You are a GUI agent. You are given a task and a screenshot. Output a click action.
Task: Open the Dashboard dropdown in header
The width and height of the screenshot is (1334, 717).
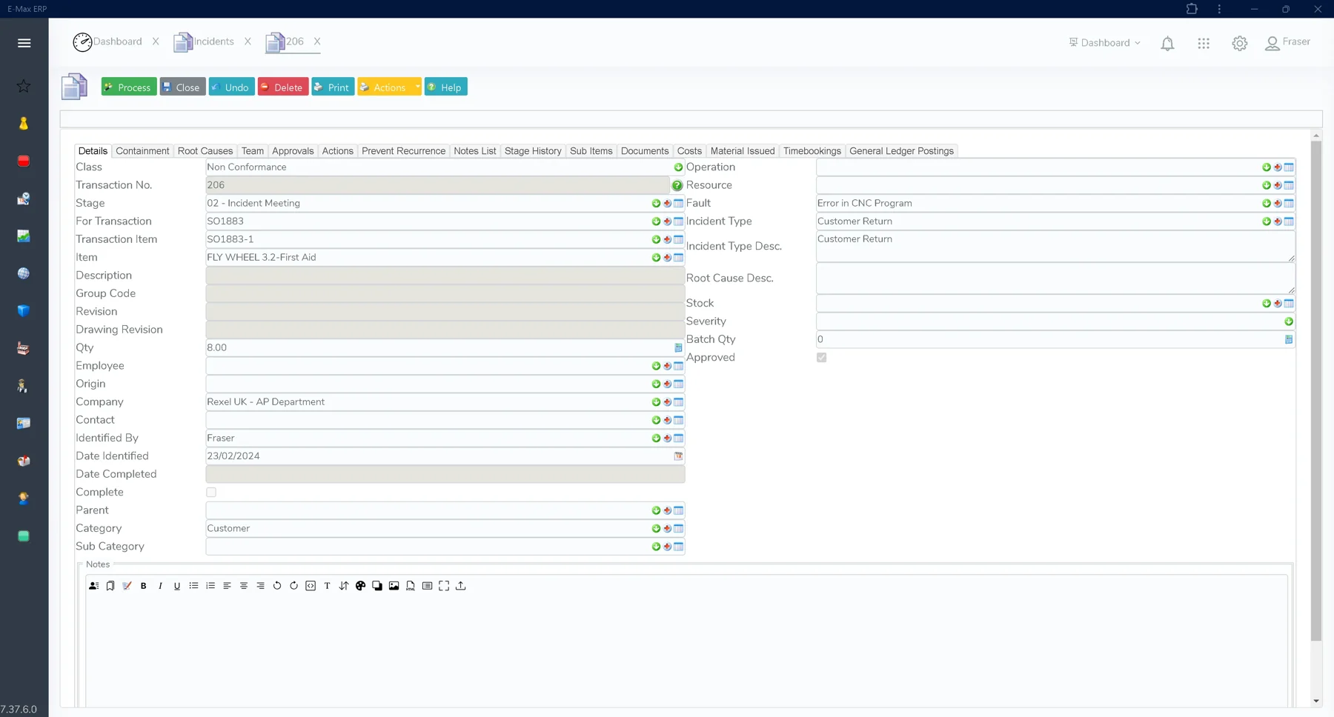[x=1105, y=43]
